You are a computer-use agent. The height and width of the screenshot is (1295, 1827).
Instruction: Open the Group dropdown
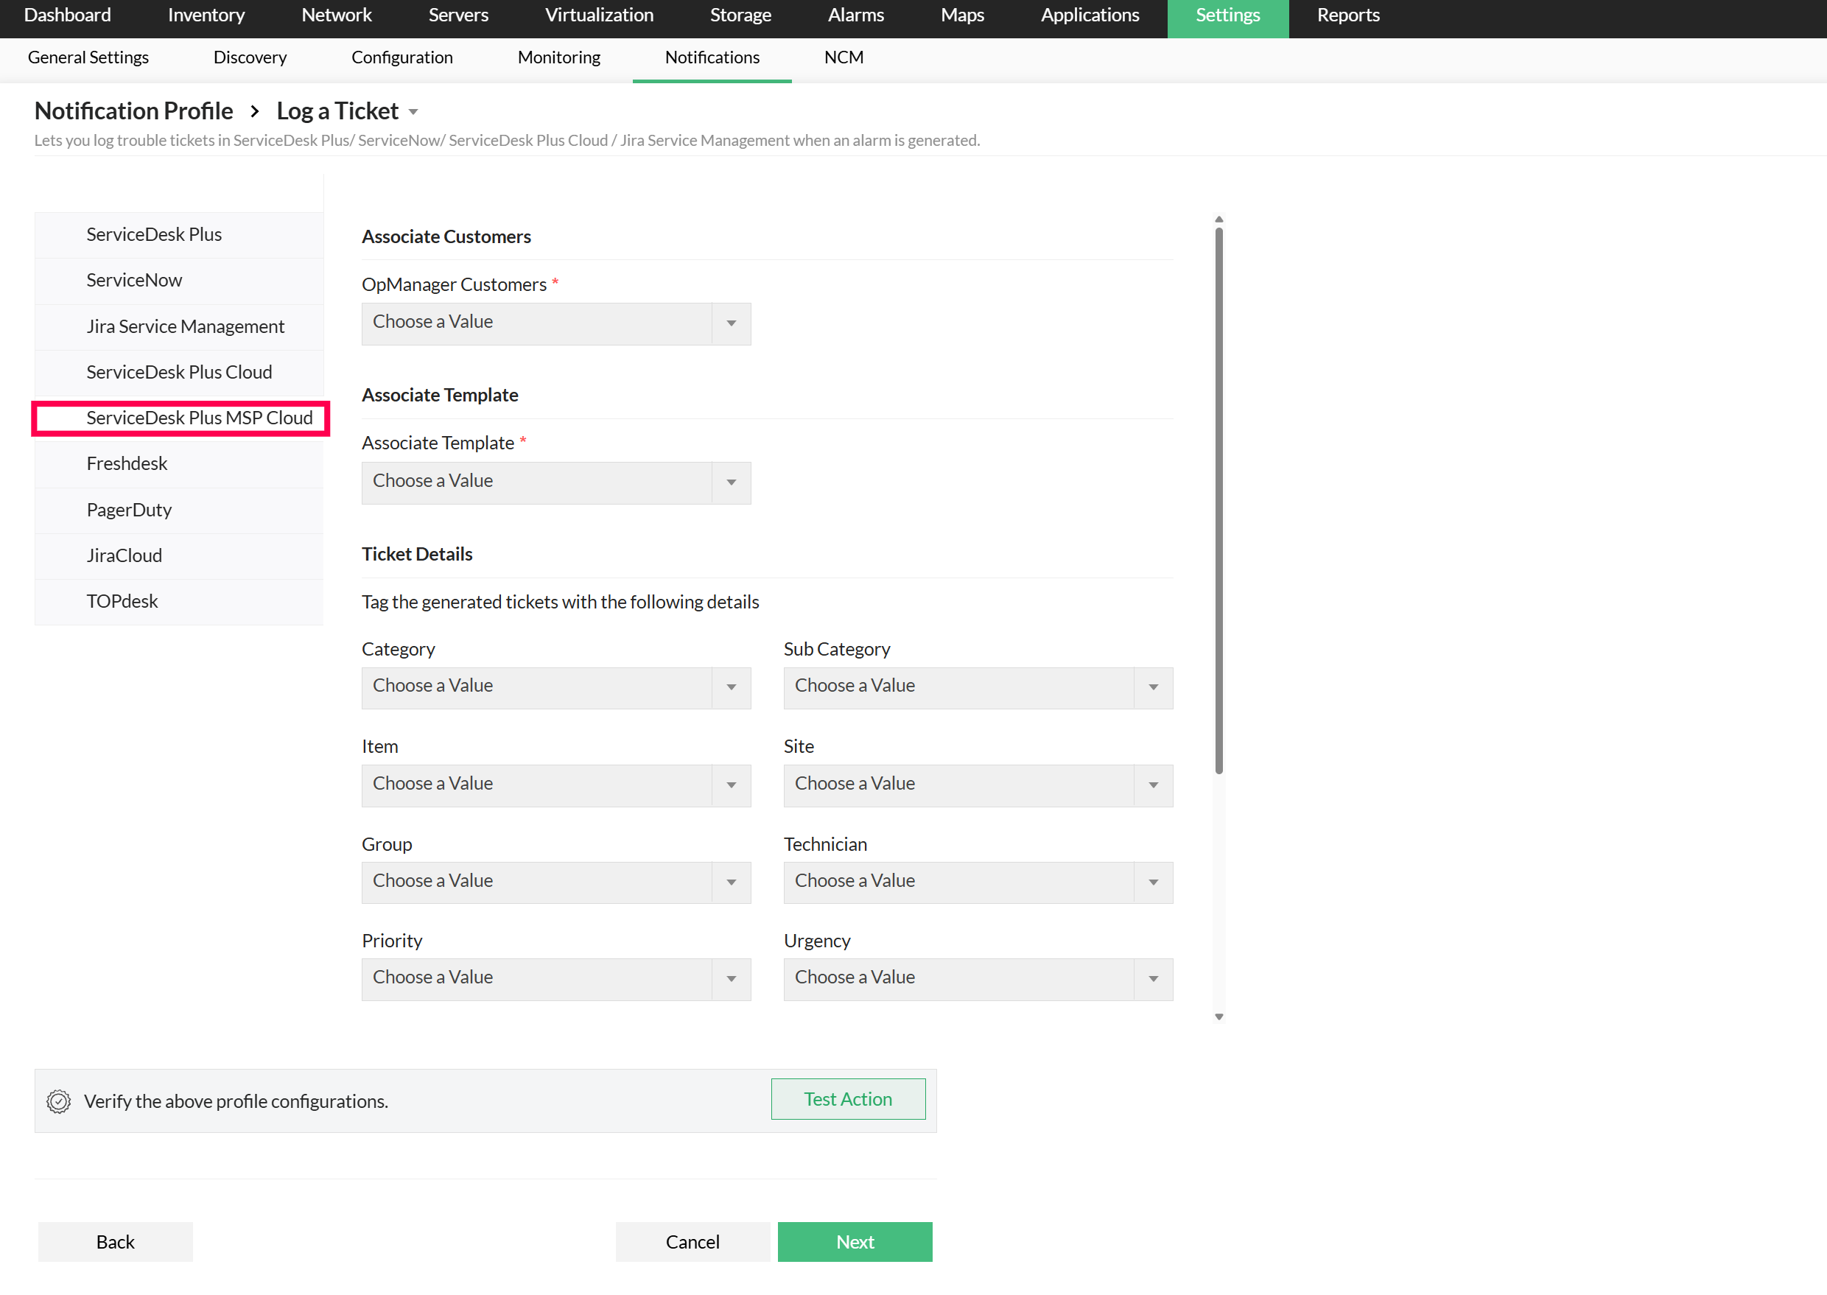tap(556, 882)
